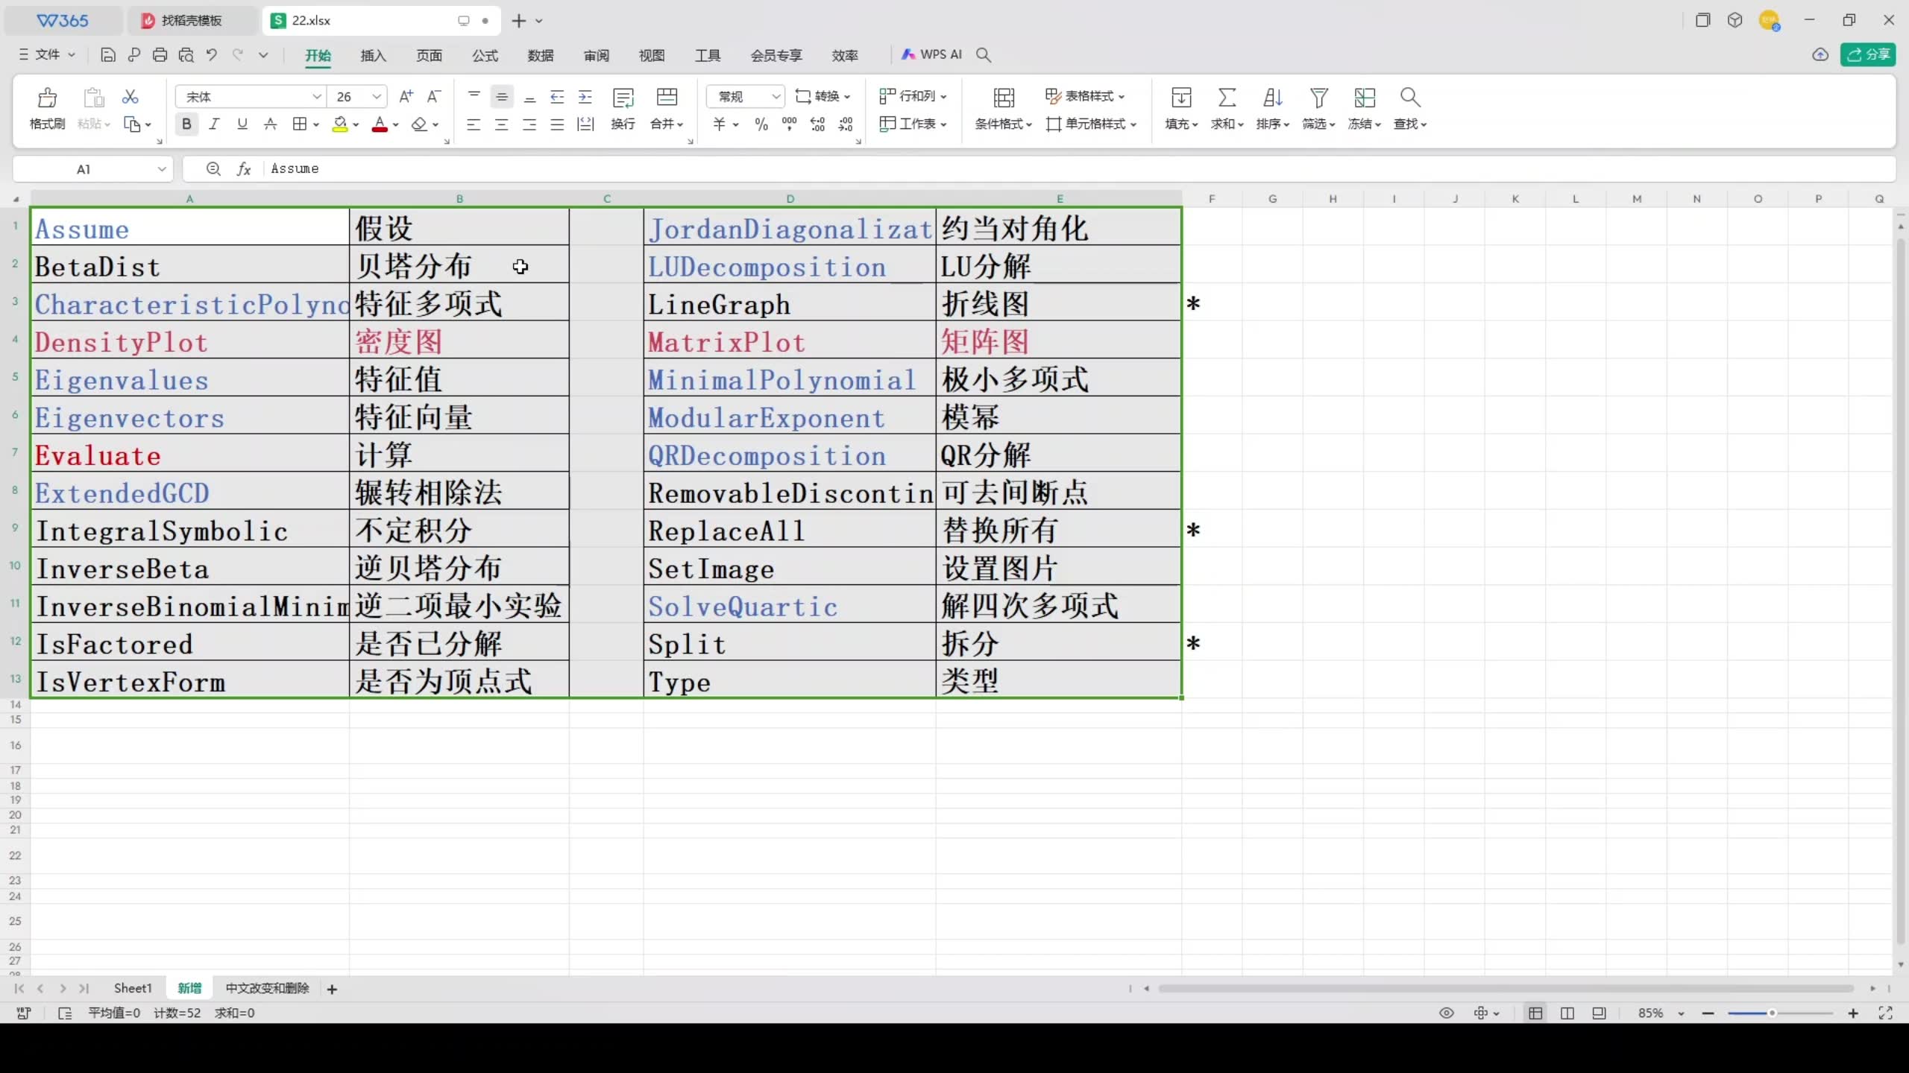Toggle eye protection mode icon
Viewport: 1909px width, 1073px height.
pyautogui.click(x=1446, y=1013)
